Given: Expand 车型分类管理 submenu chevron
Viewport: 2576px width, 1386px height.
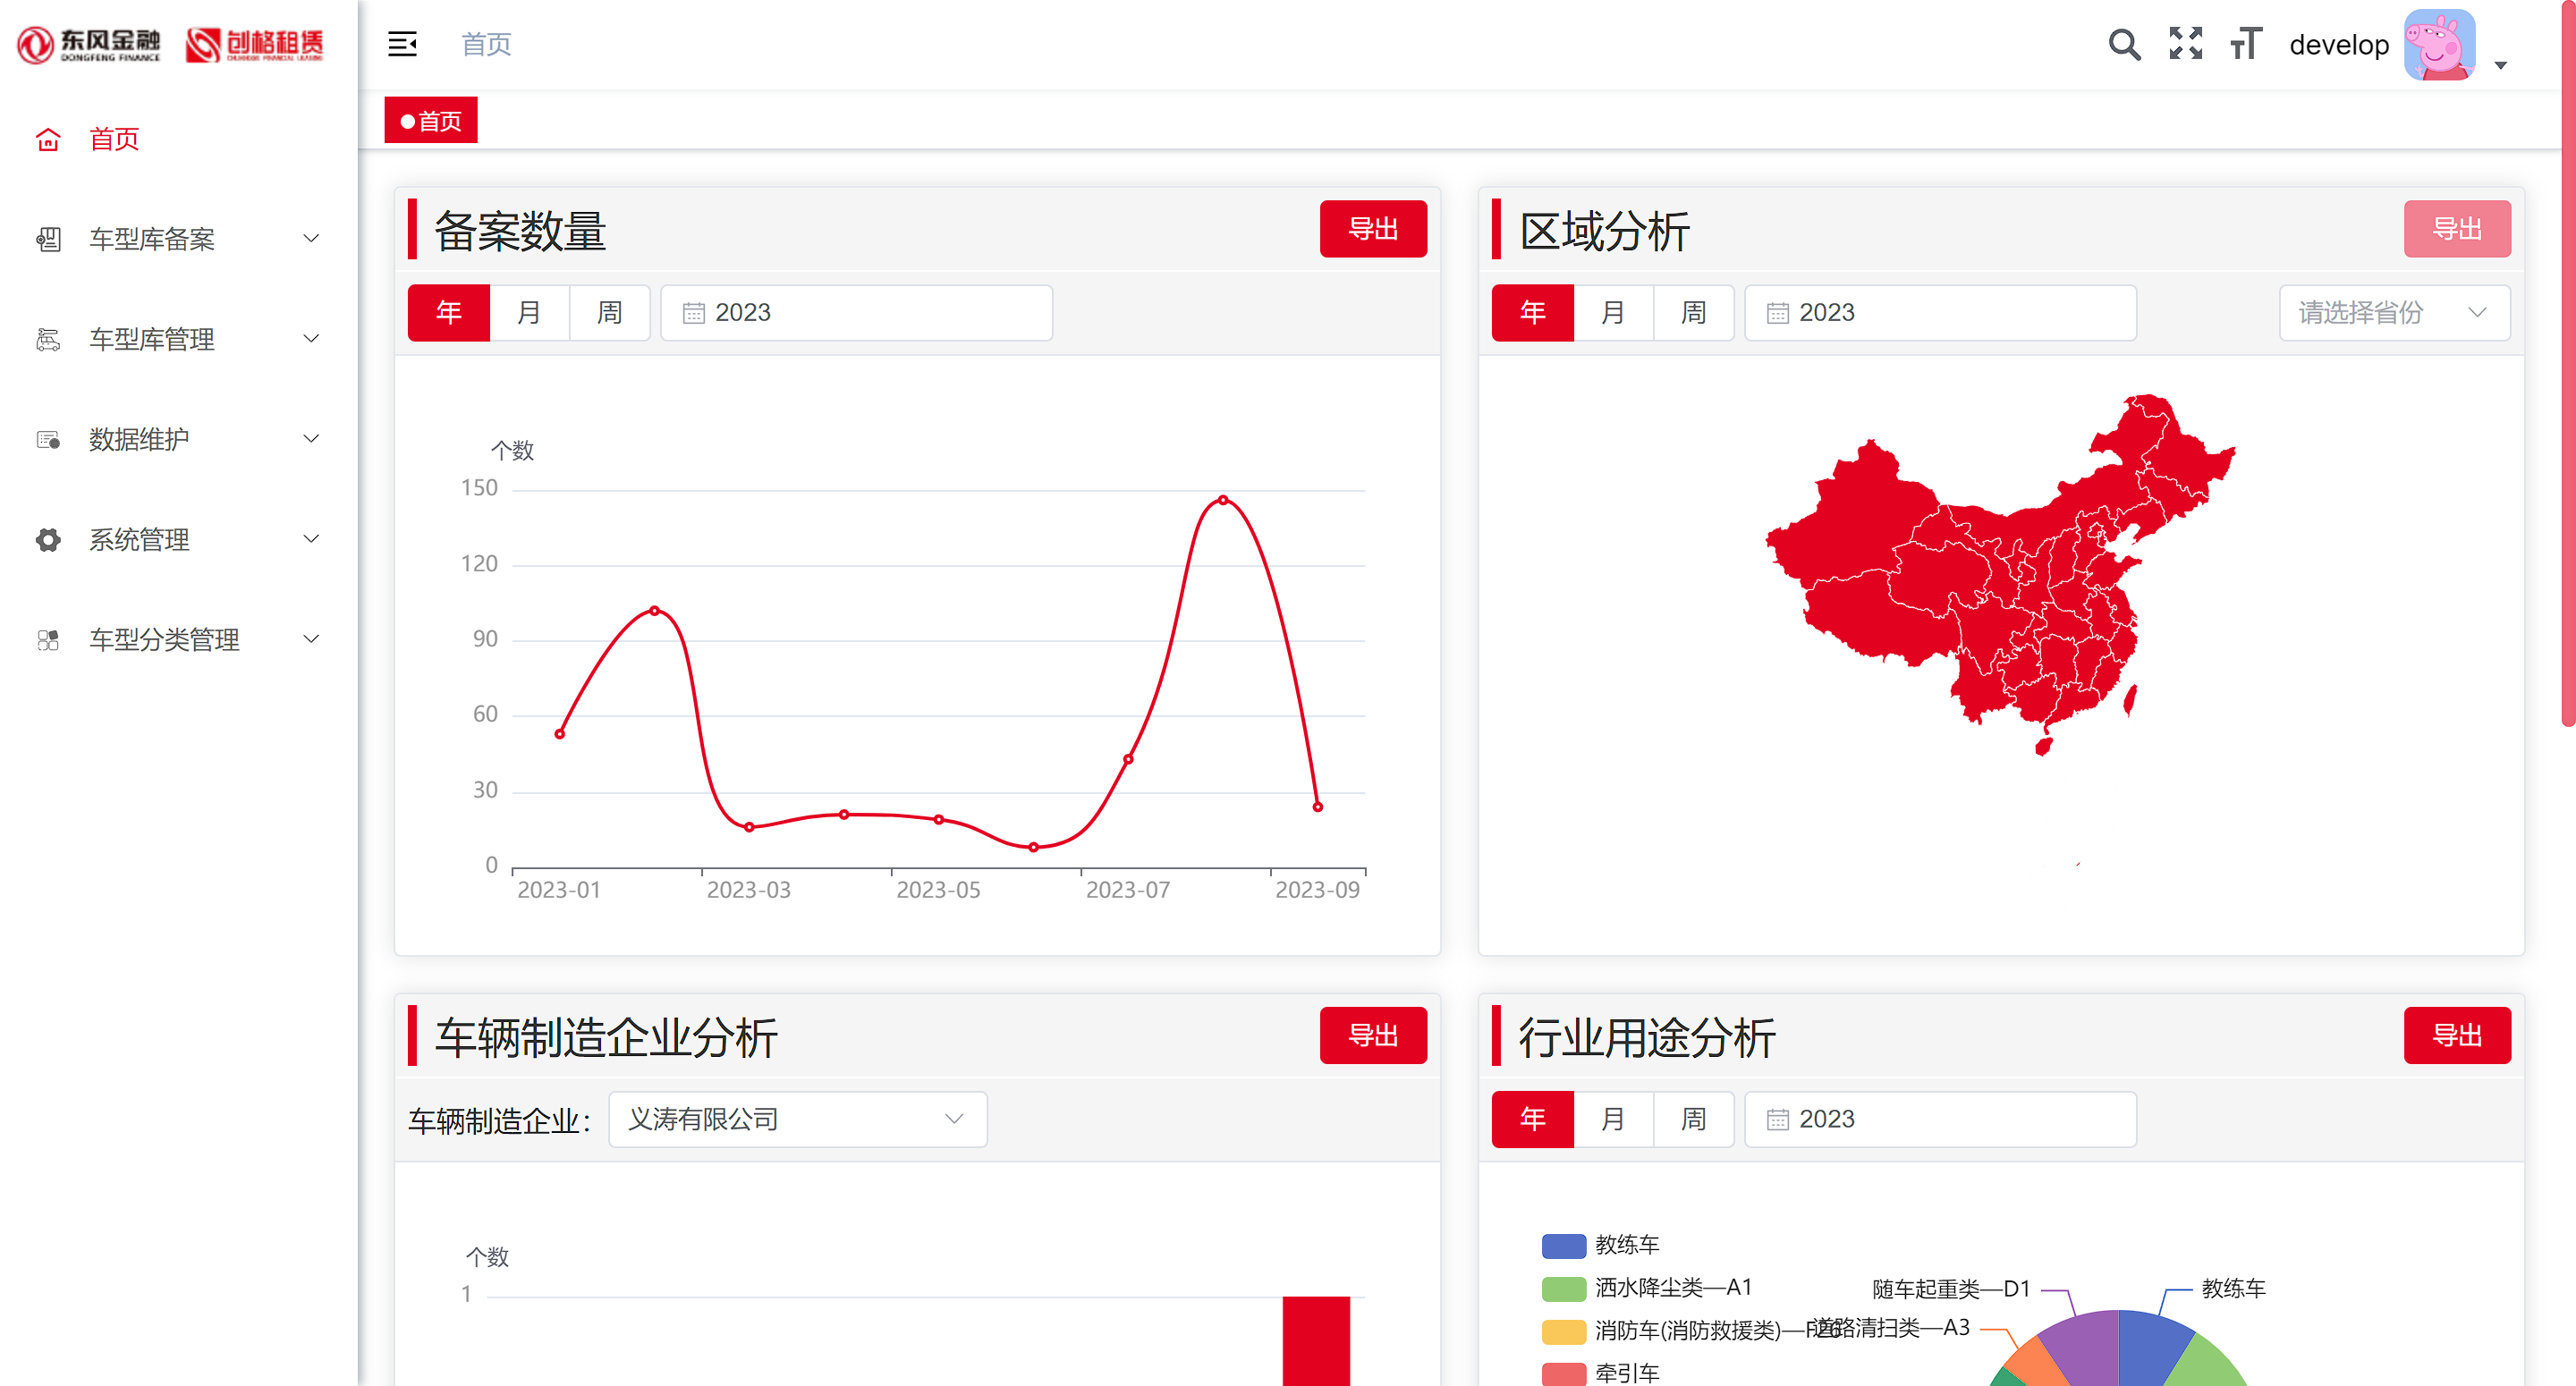Looking at the screenshot, I should click(x=311, y=638).
